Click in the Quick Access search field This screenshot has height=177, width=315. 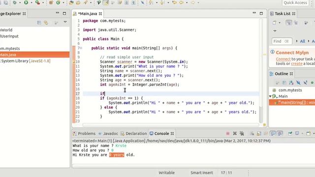(x=295, y=2)
